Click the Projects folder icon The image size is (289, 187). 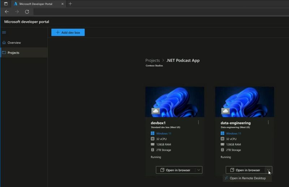(4, 53)
